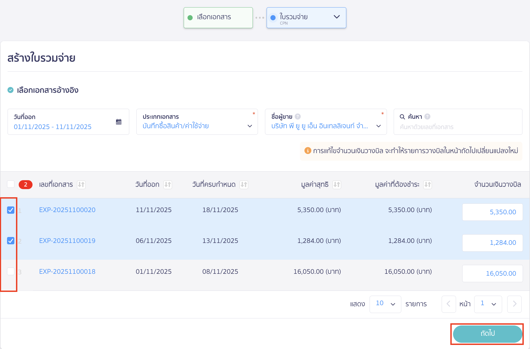Click help icon next to ชื่อผู้ขาย
Image resolution: width=530 pixels, height=349 pixels.
298,117
